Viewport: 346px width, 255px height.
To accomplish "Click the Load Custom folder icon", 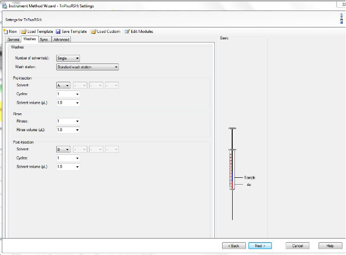I will [x=94, y=32].
